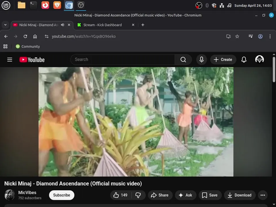Dislike this video
This screenshot has width=276, height=207.
(x=138, y=195)
